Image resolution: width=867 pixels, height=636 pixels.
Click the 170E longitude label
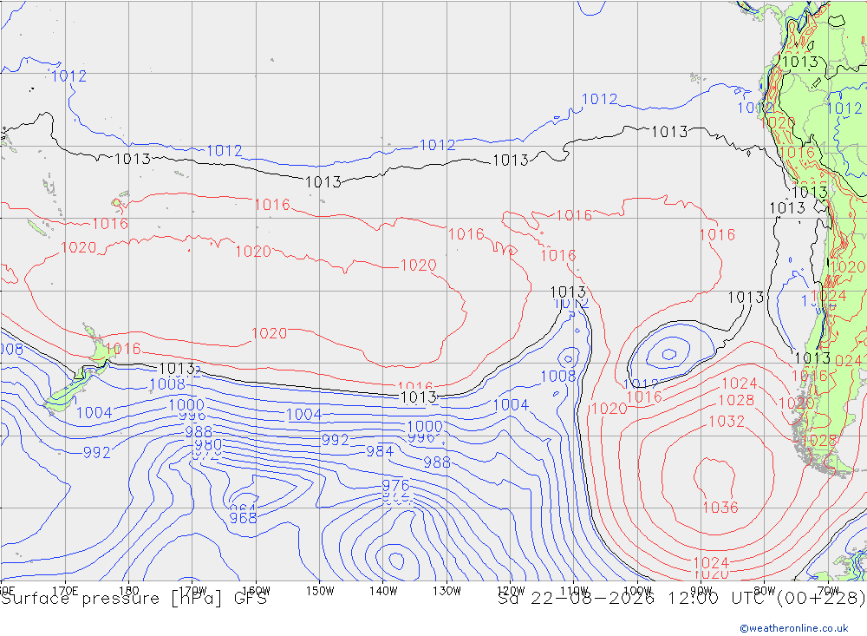tap(65, 591)
